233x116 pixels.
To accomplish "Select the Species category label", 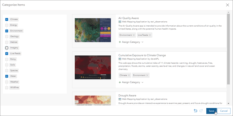I will 14,71.
